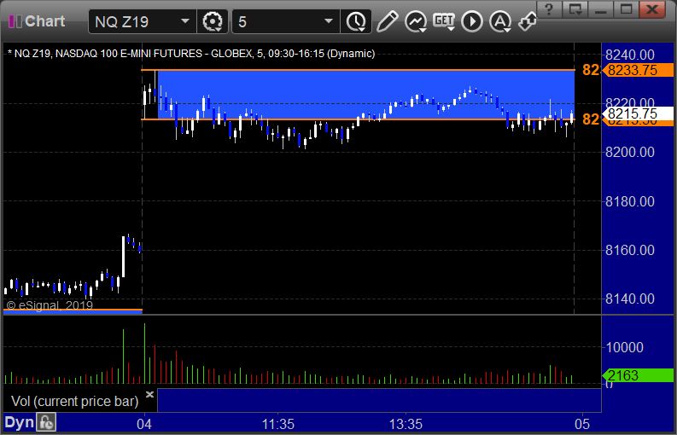This screenshot has width=677, height=435.
Task: Select the pencil drawing tools icon
Action: pos(387,21)
